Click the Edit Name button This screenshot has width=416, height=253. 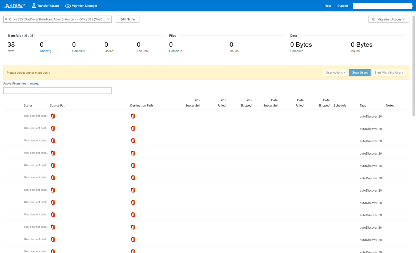click(x=127, y=19)
